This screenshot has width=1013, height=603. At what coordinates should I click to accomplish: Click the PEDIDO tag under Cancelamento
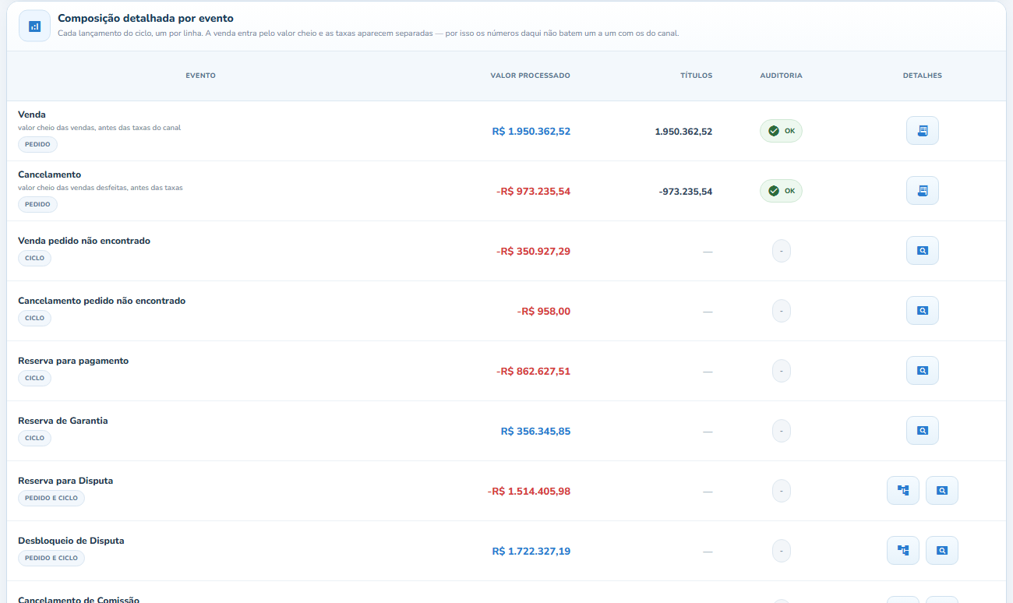[x=37, y=204]
